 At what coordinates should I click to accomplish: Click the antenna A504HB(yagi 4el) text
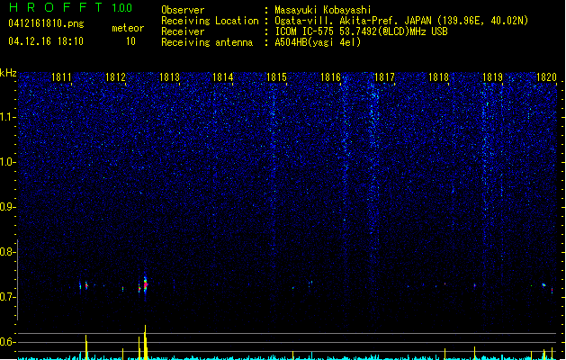318,42
